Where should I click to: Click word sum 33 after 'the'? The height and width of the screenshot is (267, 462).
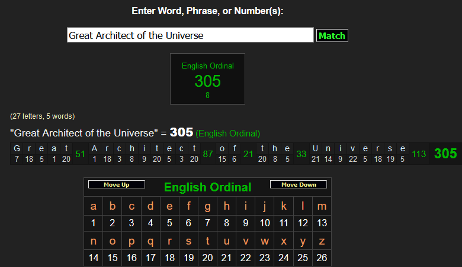coord(301,154)
